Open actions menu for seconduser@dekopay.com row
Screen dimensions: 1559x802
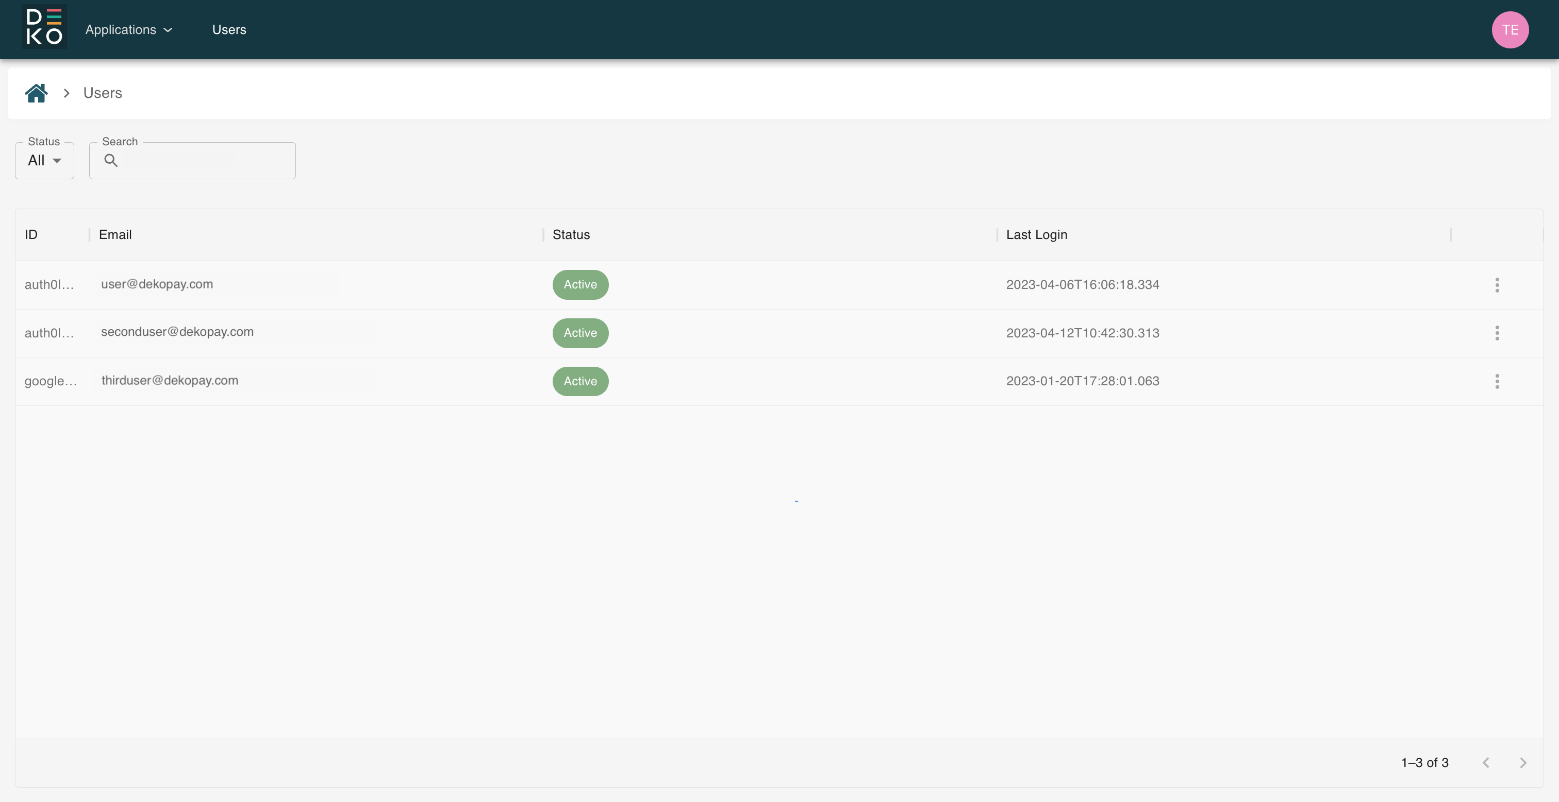[1497, 333]
